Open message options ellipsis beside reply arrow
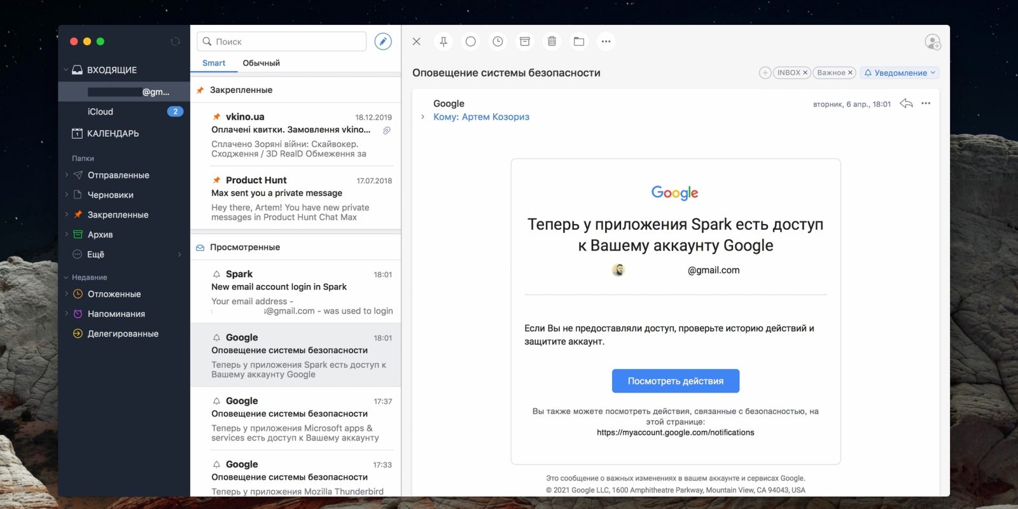 coord(926,103)
